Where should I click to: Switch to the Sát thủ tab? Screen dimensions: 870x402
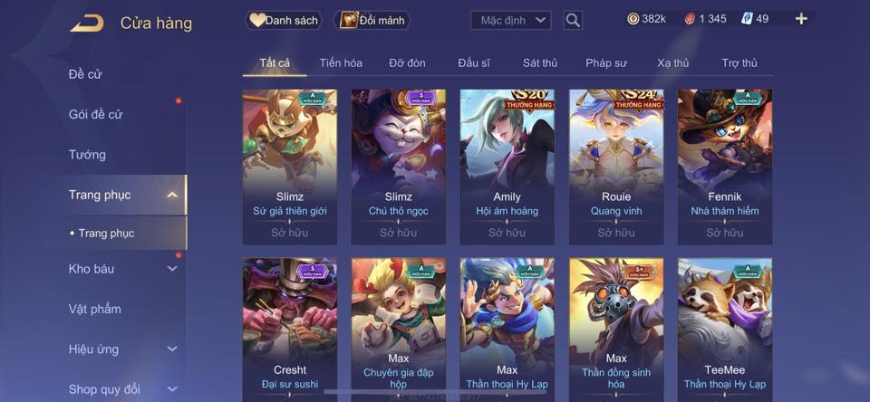[x=540, y=63]
